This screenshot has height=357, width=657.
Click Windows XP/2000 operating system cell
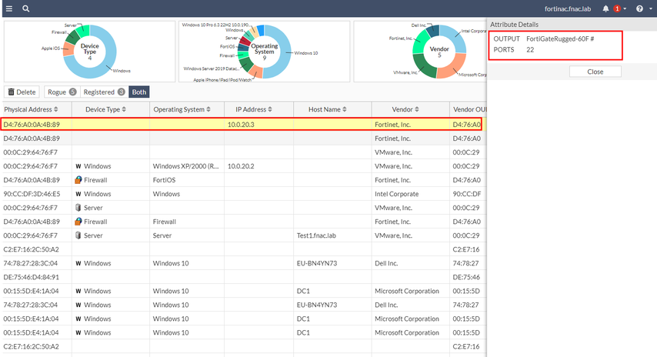[185, 166]
